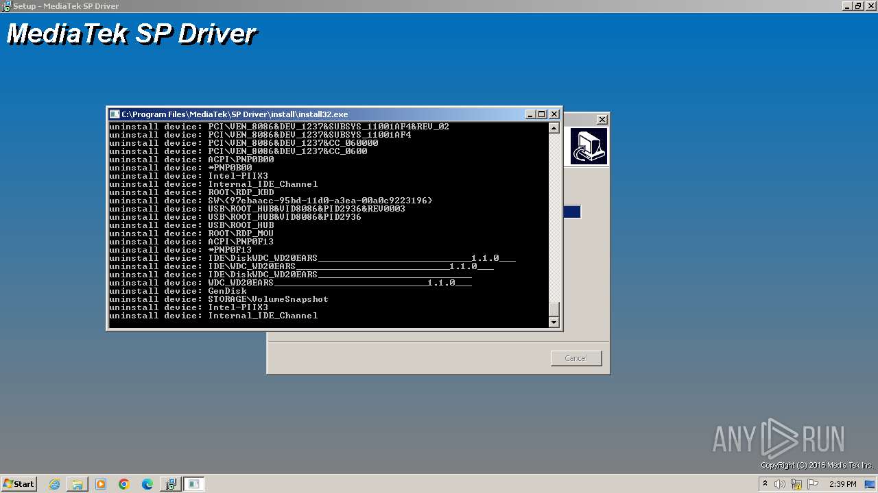Click the setup progress bar

(572, 212)
